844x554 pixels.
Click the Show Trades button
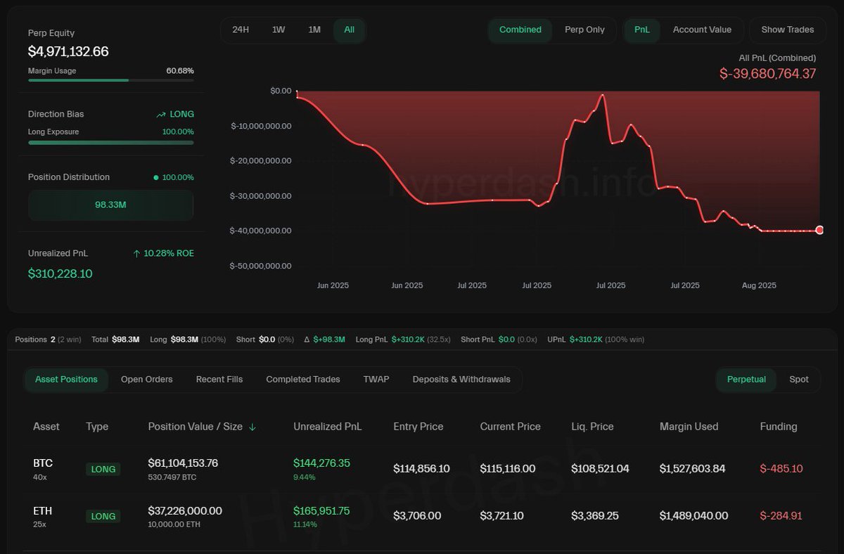click(788, 30)
